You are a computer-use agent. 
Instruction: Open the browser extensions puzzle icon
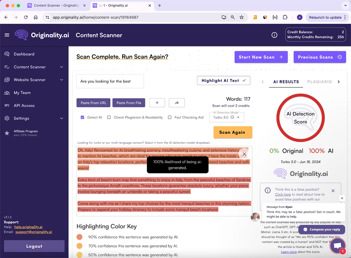(285, 17)
